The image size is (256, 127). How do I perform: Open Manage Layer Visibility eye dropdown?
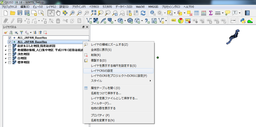click(x=16, y=33)
